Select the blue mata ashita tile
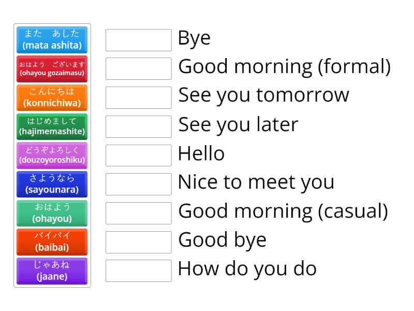This screenshot has height=311, width=414. pyautogui.click(x=52, y=40)
